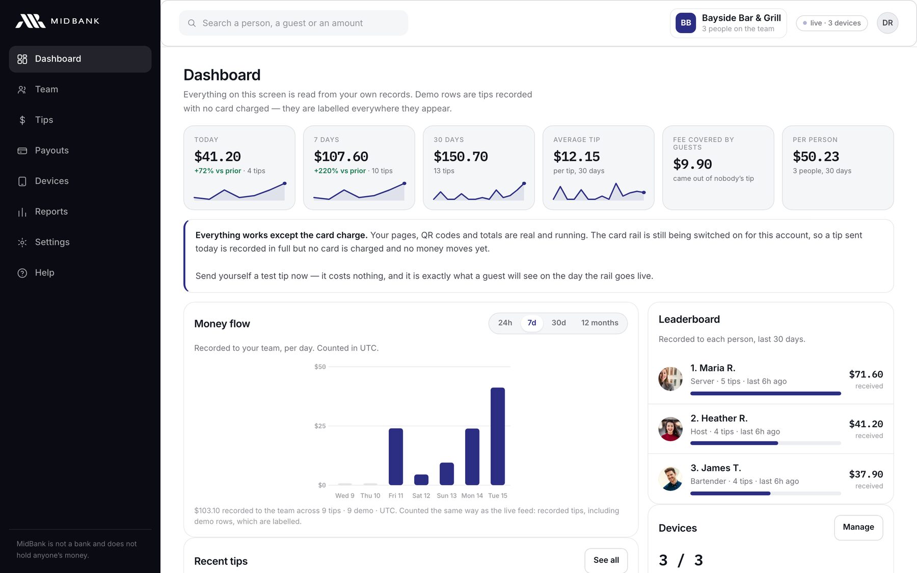Viewport: 917px width, 573px height.
Task: Click the "3 / 3" devices count
Action: click(681, 560)
